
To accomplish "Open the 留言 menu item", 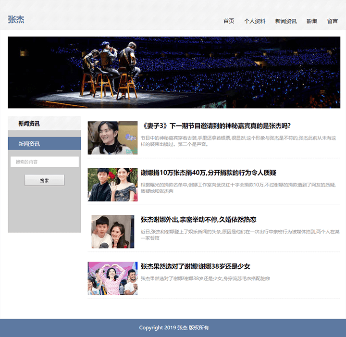I will pos(333,21).
